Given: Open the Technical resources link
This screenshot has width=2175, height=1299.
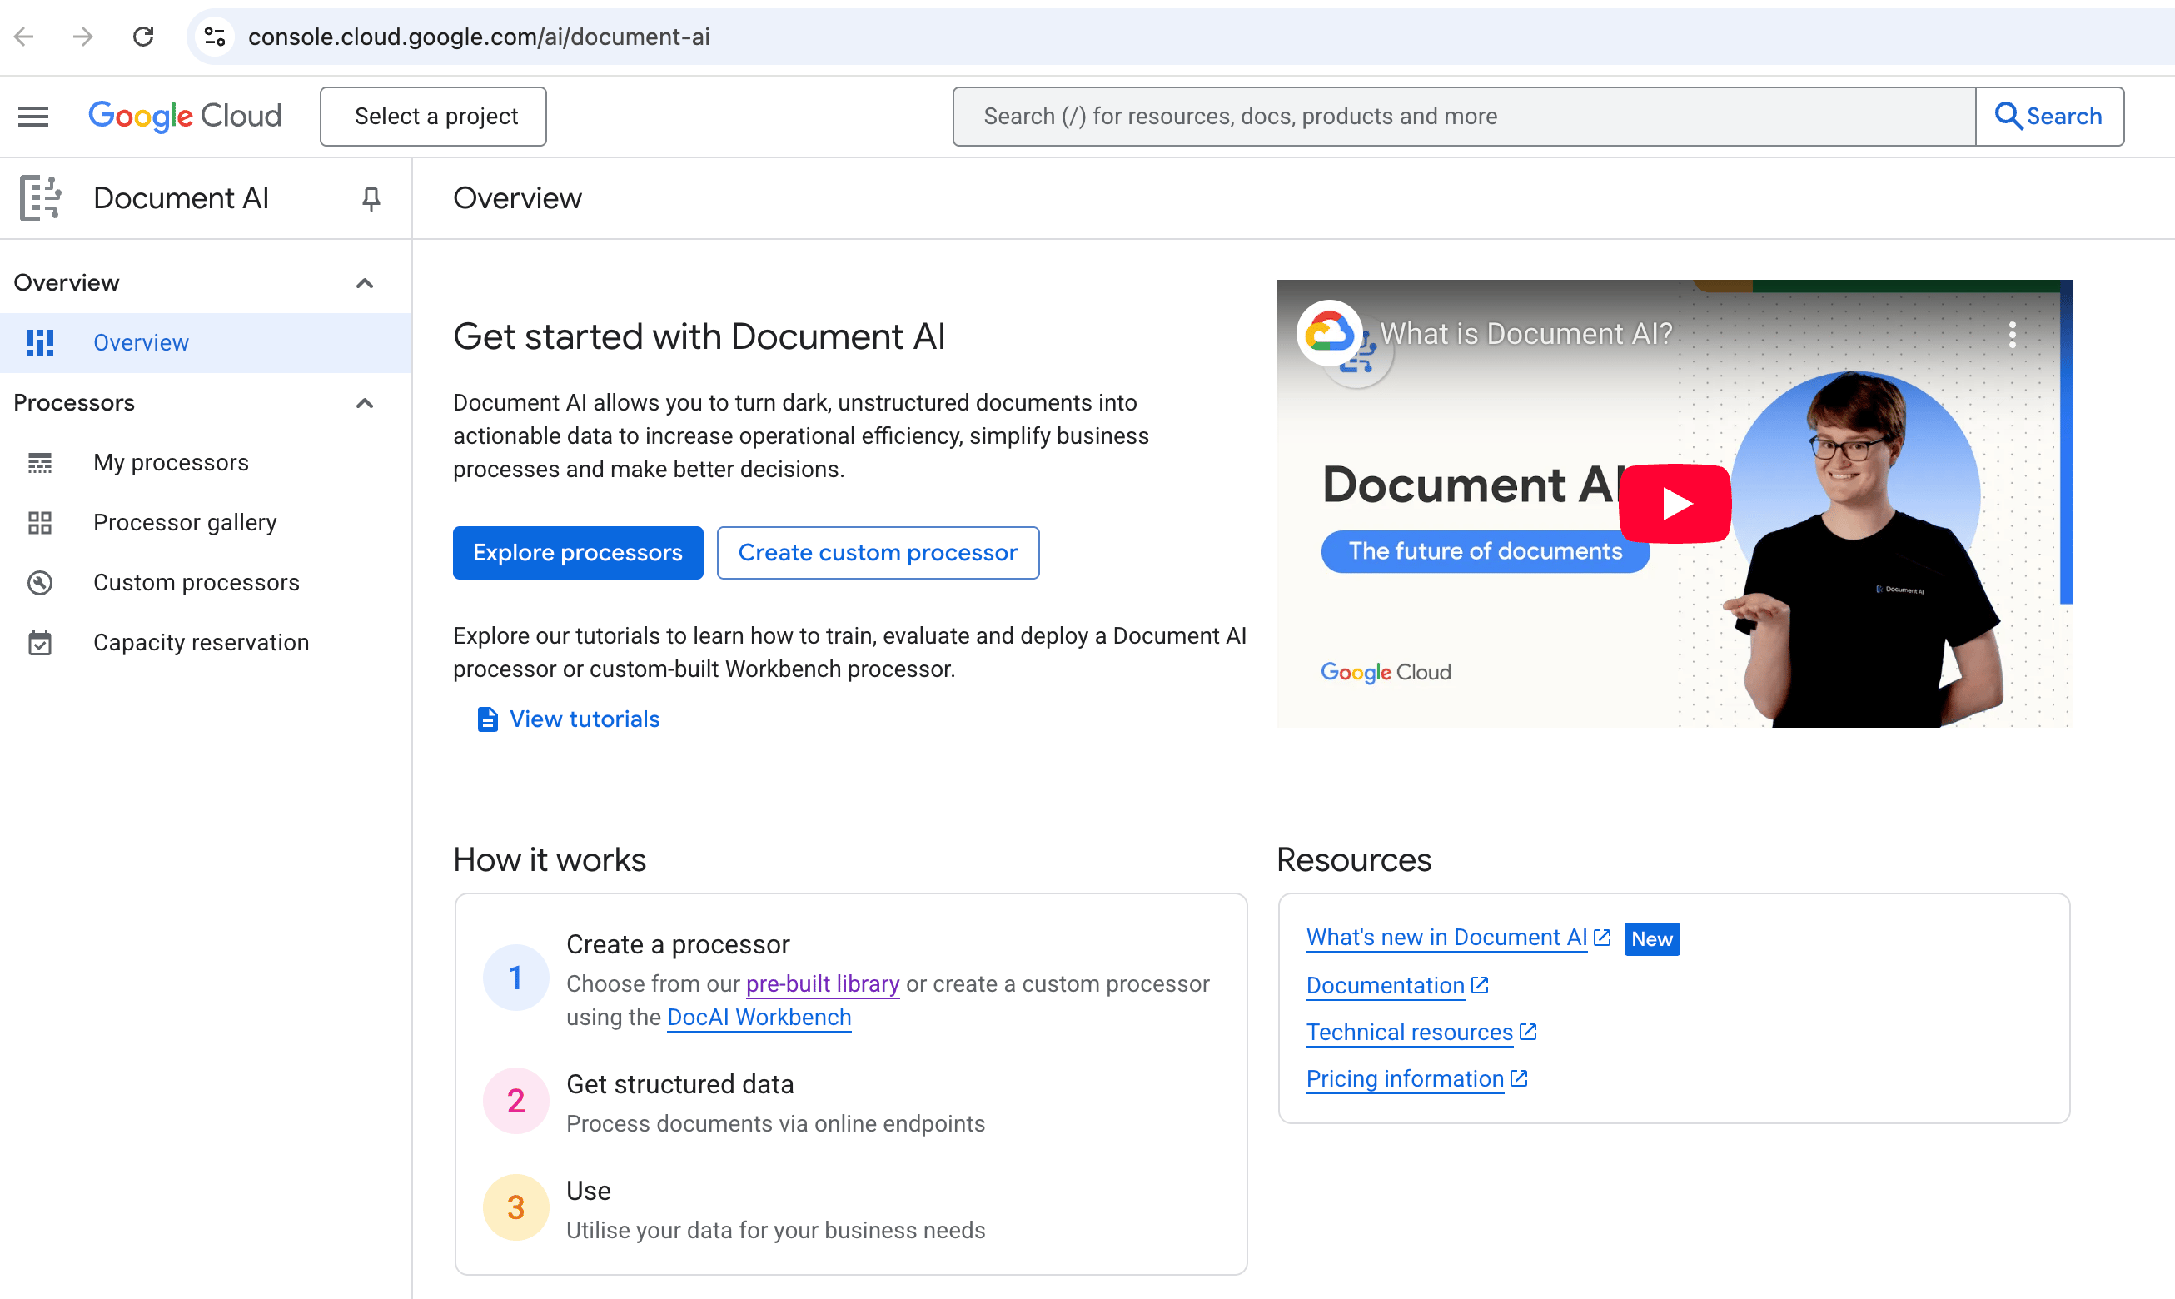Looking at the screenshot, I should 1410,1033.
